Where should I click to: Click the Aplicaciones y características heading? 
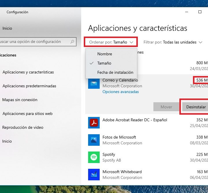pyautogui.click(x=138, y=28)
